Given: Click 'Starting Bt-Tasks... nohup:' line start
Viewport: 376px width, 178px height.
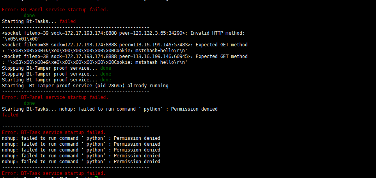Looking at the screenshot, I should pyautogui.click(x=39, y=109).
